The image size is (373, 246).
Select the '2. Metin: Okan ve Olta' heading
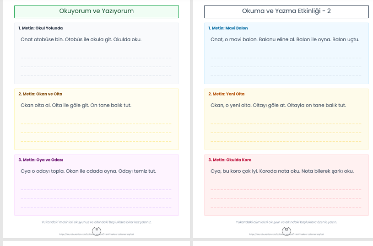coord(40,94)
